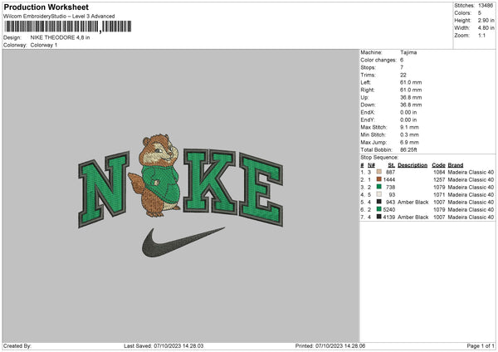Screen dimensions: 498x352
Task: Click the Colors value '5' in header
Action: [x=480, y=13]
